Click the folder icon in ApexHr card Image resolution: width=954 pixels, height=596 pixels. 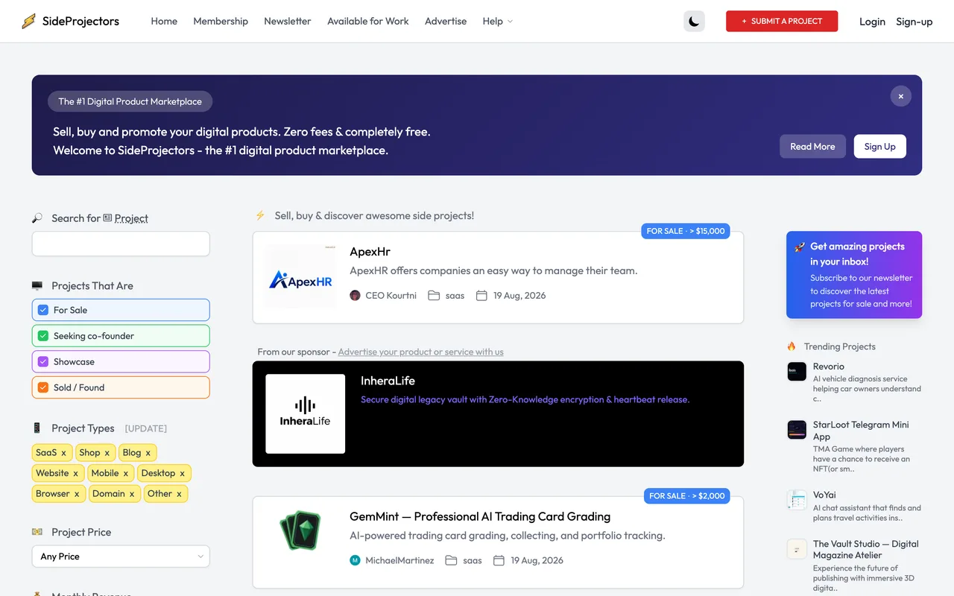[434, 296]
